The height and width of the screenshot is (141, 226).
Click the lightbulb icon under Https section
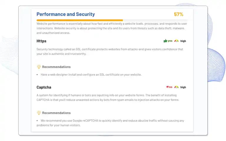point(39,67)
